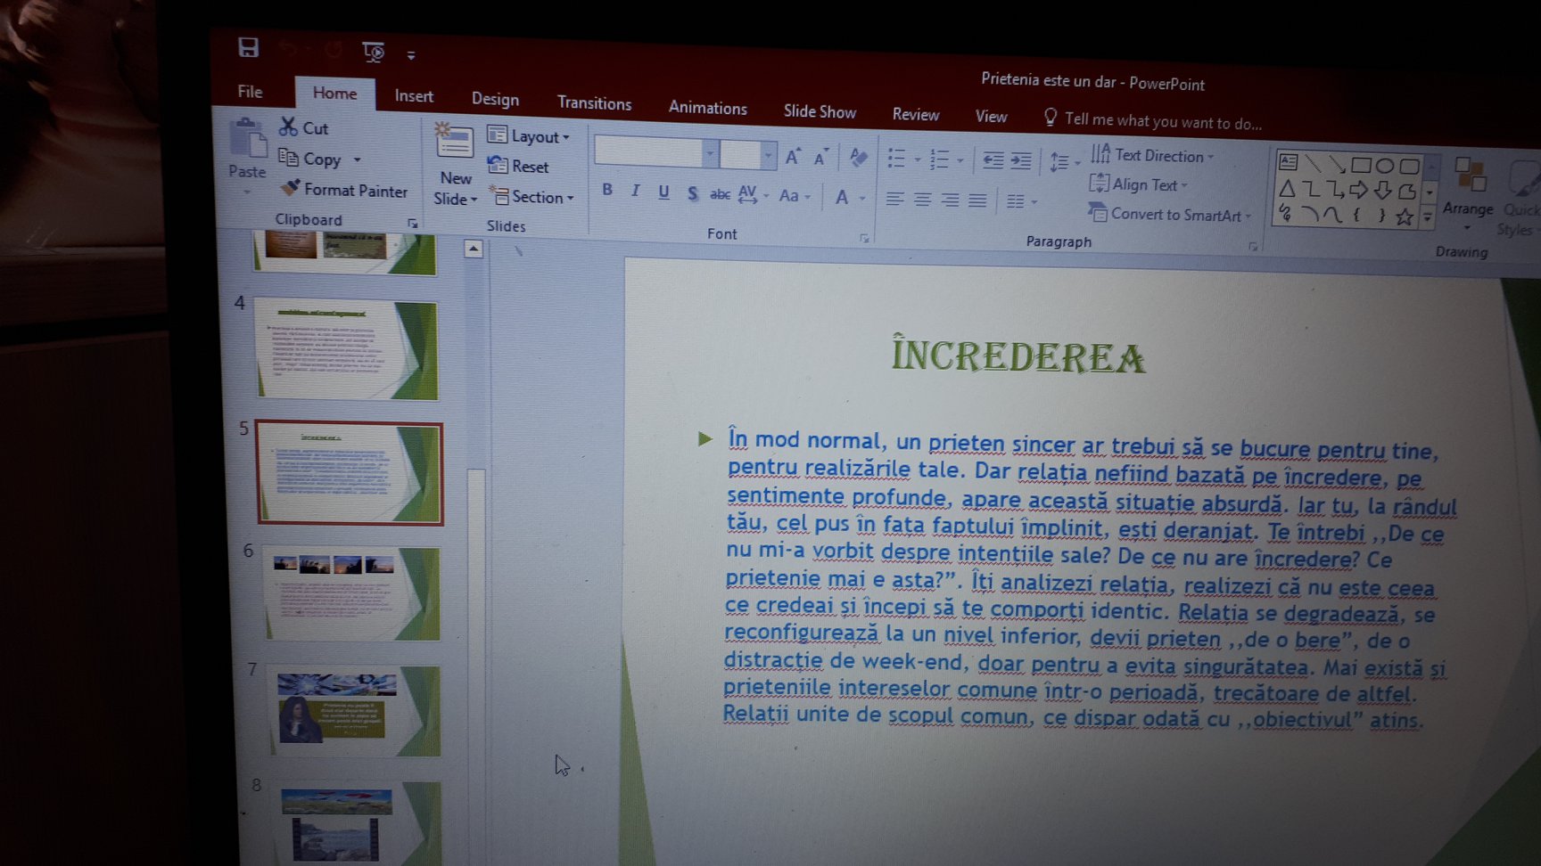Viewport: 1541px width, 866px height.
Task: Expand the Copy dropdown arrow
Action: click(x=357, y=160)
